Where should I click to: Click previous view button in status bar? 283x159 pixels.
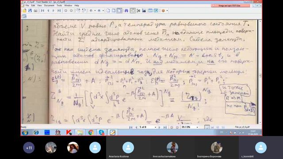(x=172, y=127)
